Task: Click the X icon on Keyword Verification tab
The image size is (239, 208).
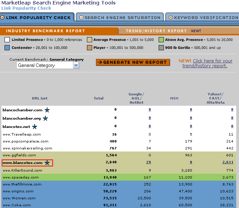Action: 171,17
